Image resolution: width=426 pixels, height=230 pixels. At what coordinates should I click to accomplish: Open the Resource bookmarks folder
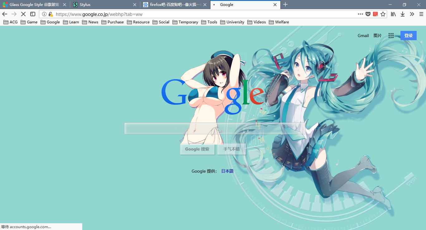[138, 22]
